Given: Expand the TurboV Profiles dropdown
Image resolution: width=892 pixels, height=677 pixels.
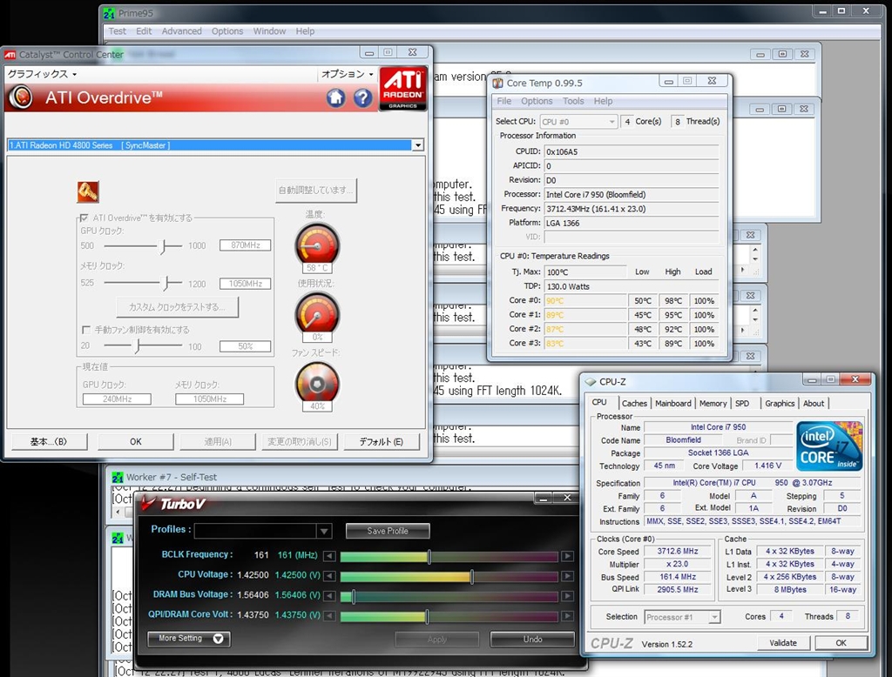Looking at the screenshot, I should [324, 531].
